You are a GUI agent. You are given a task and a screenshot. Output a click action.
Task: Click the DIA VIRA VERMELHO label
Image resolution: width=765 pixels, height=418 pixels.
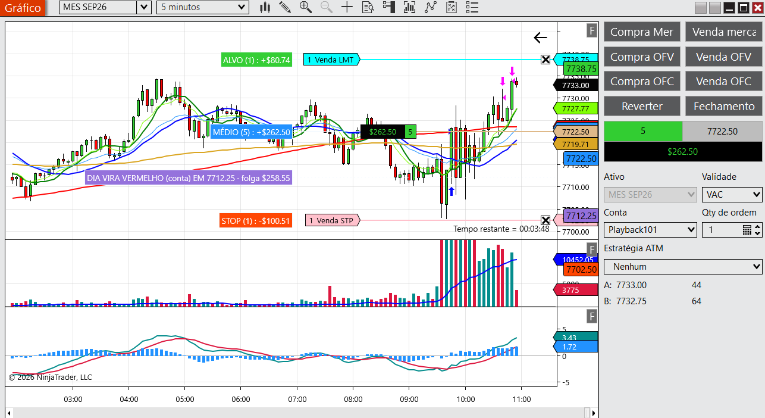click(189, 177)
